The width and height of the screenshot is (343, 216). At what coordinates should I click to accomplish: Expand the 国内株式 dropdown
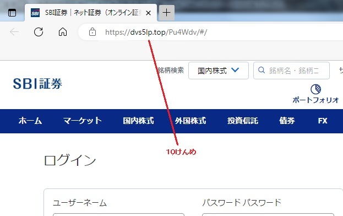click(x=219, y=71)
